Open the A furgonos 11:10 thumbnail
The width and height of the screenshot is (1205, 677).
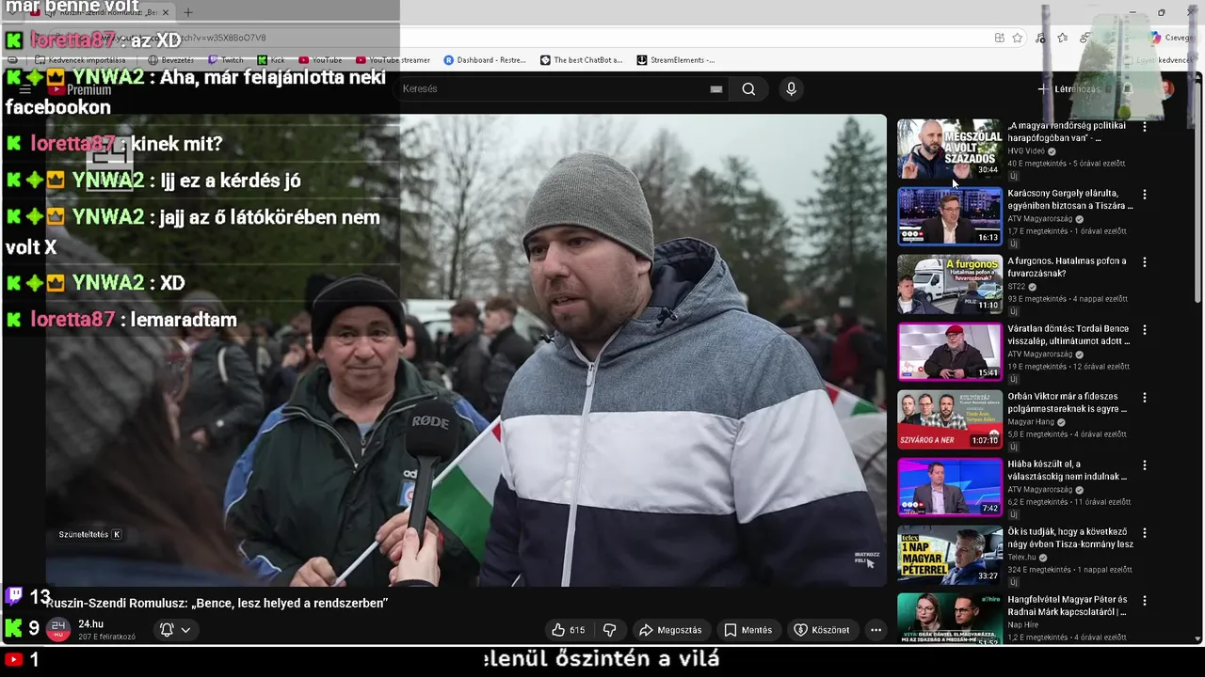point(950,284)
